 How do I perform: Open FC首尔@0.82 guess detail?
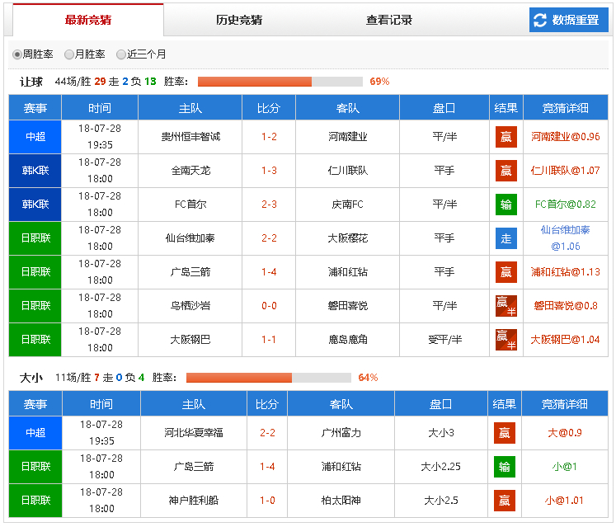click(x=566, y=205)
